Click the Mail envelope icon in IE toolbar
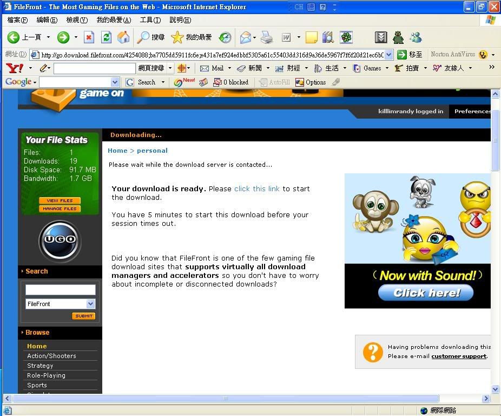Image resolution: width=501 pixels, height=416 pixels. point(246,37)
